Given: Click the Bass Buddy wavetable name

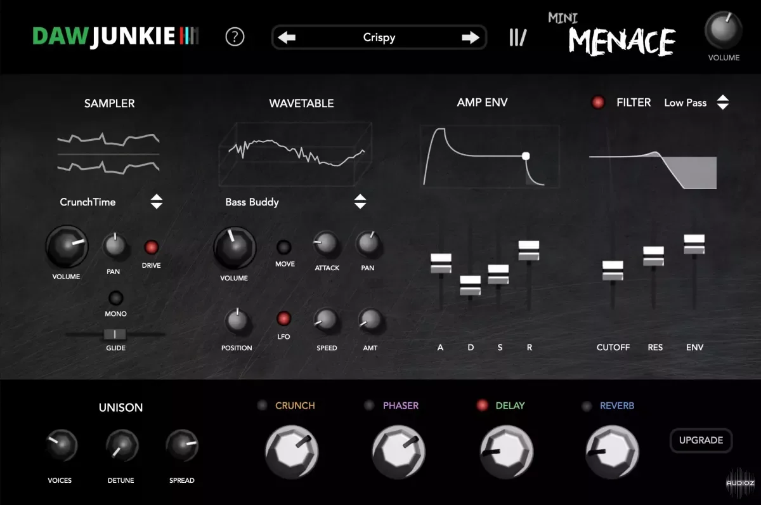Looking at the screenshot, I should (x=252, y=202).
